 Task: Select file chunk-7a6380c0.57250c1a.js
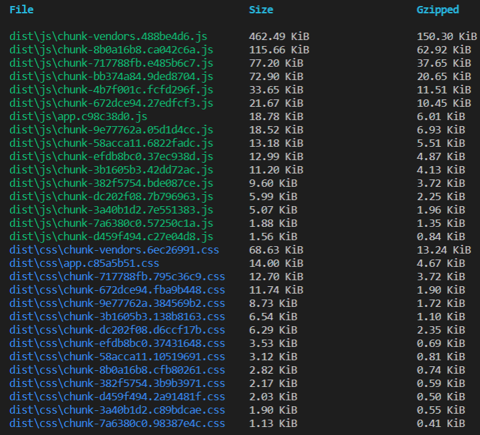point(111,223)
